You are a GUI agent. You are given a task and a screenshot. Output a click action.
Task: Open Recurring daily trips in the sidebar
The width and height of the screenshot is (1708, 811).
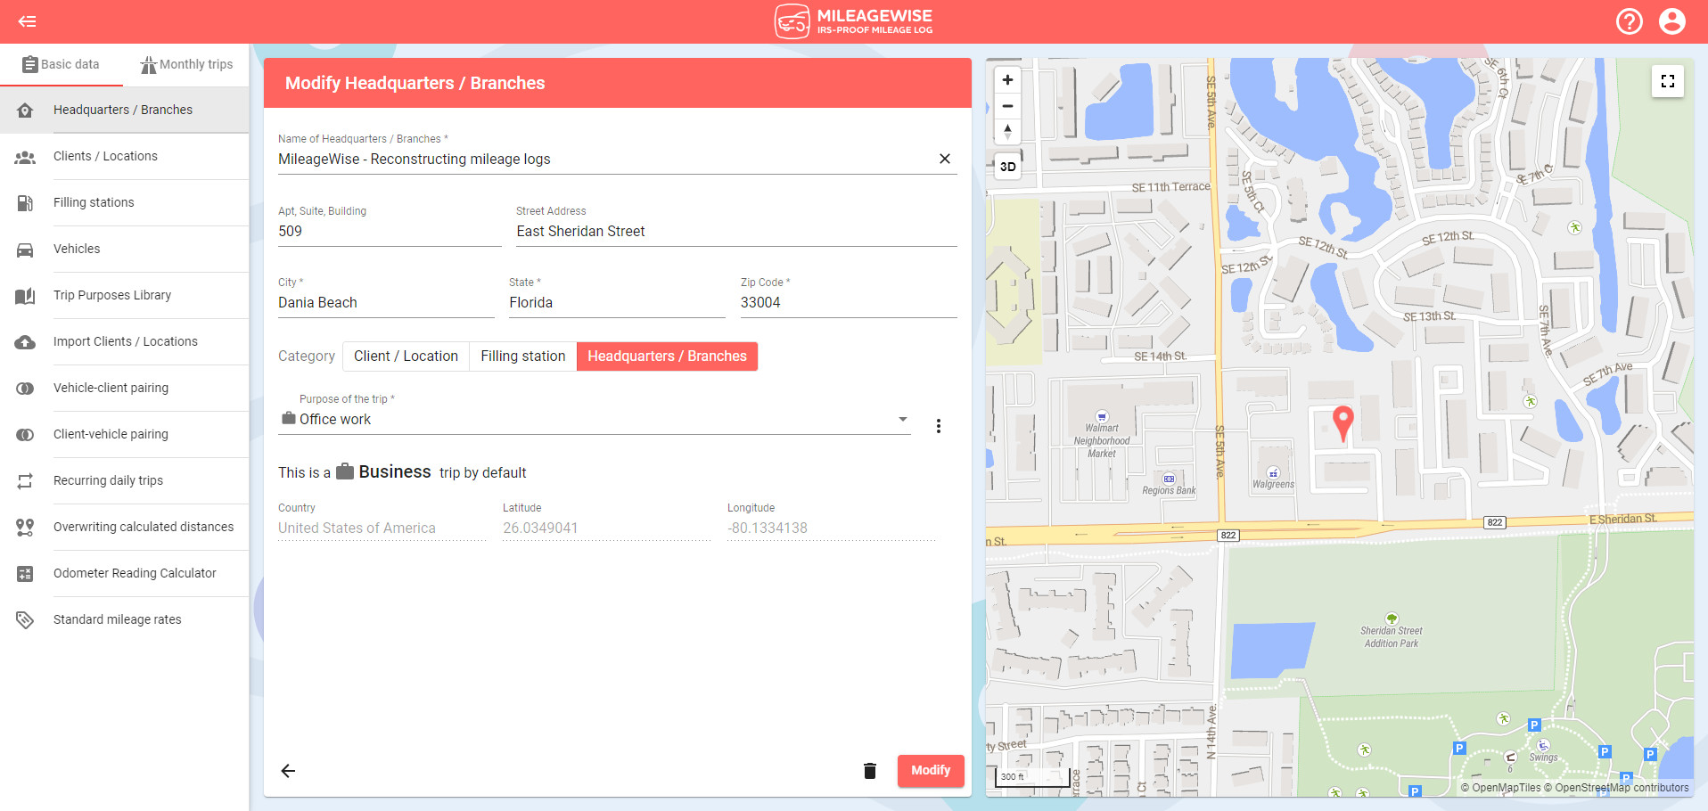[x=124, y=481]
